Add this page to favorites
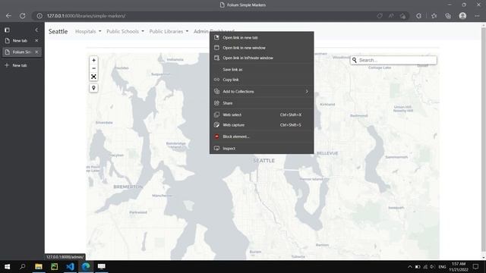Image resolution: width=486 pixels, height=273 pixels. coord(402,16)
